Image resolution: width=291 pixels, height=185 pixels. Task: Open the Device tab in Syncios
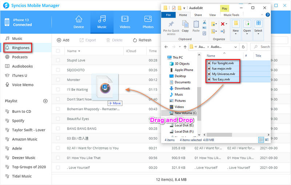(x=79, y=22)
